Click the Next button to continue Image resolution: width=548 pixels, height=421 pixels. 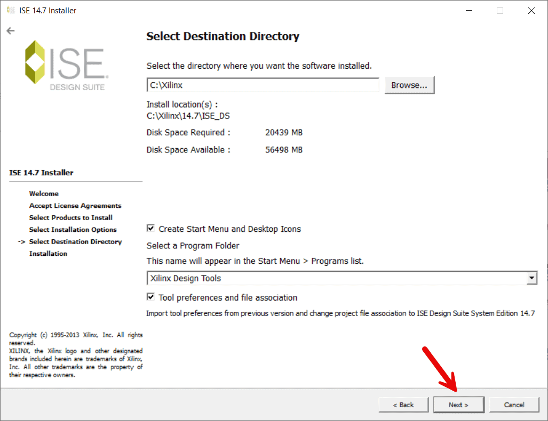tap(458, 404)
